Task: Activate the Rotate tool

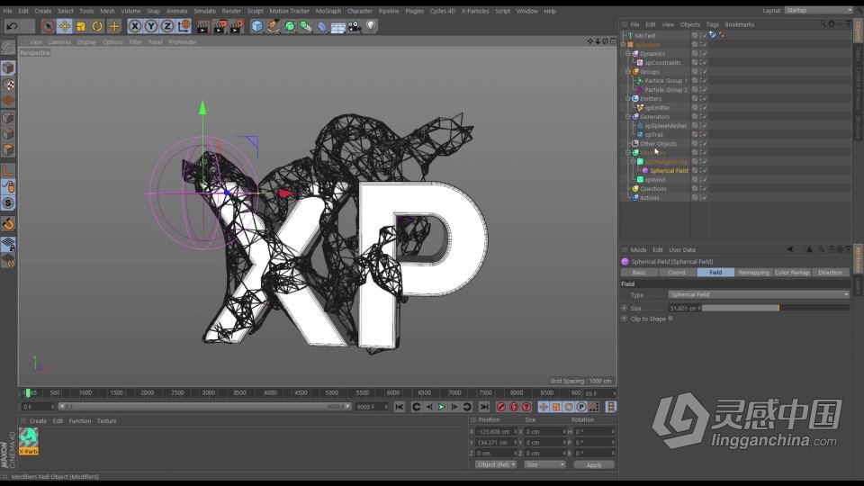Action: [97, 26]
